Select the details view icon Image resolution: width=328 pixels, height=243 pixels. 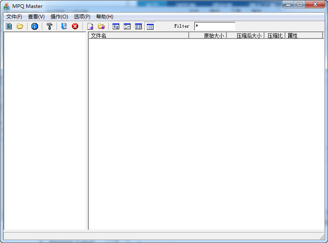[x=150, y=26]
